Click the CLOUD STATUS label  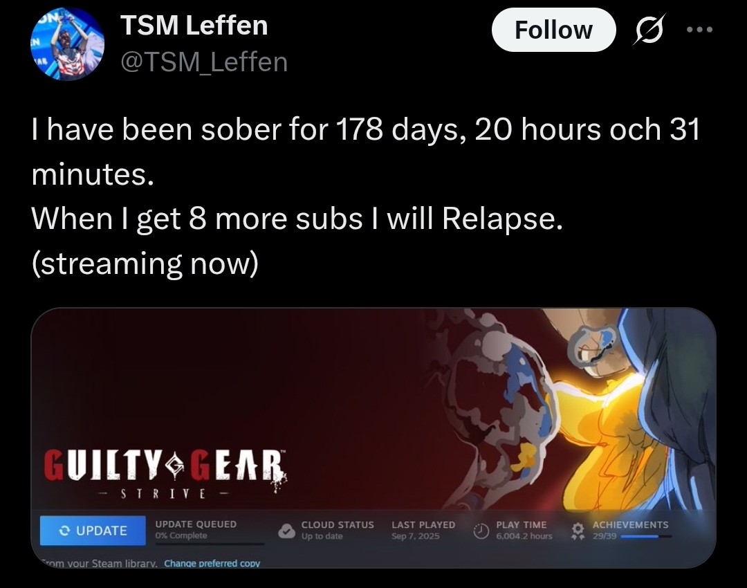[338, 524]
